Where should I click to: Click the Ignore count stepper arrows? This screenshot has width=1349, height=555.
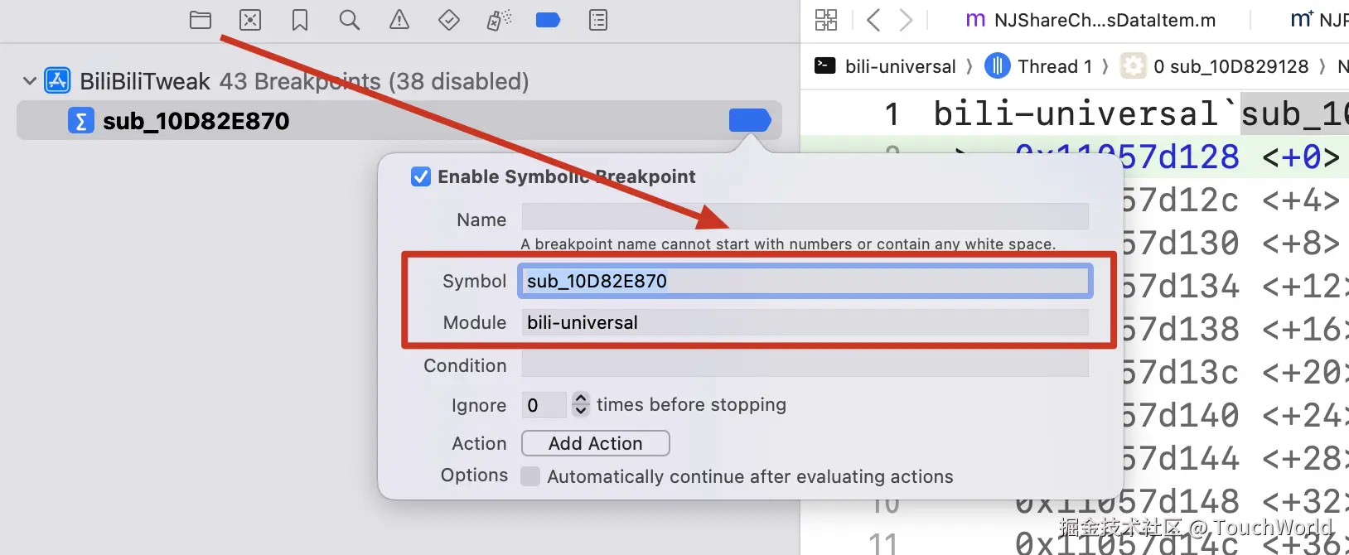click(581, 404)
